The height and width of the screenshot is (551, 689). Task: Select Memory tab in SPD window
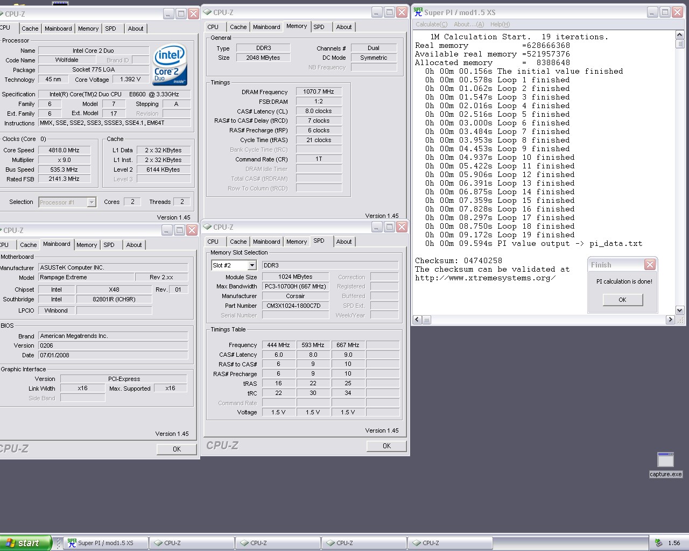[x=297, y=242]
